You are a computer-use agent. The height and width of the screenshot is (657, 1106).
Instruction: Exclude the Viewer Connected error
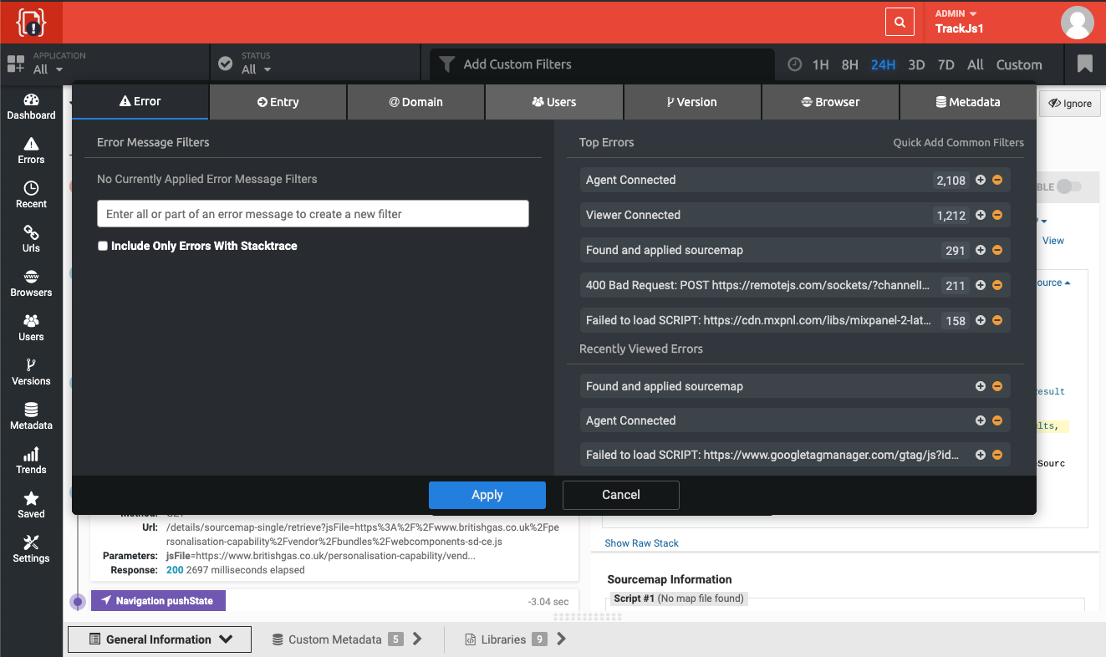point(996,215)
